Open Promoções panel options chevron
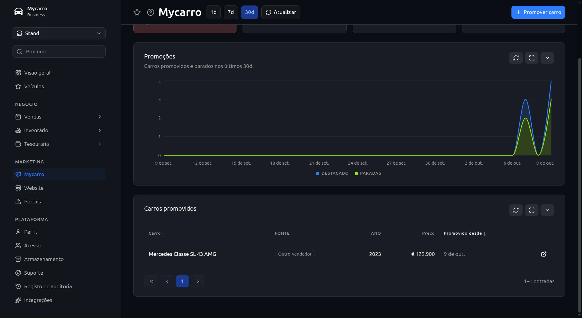 (547, 58)
